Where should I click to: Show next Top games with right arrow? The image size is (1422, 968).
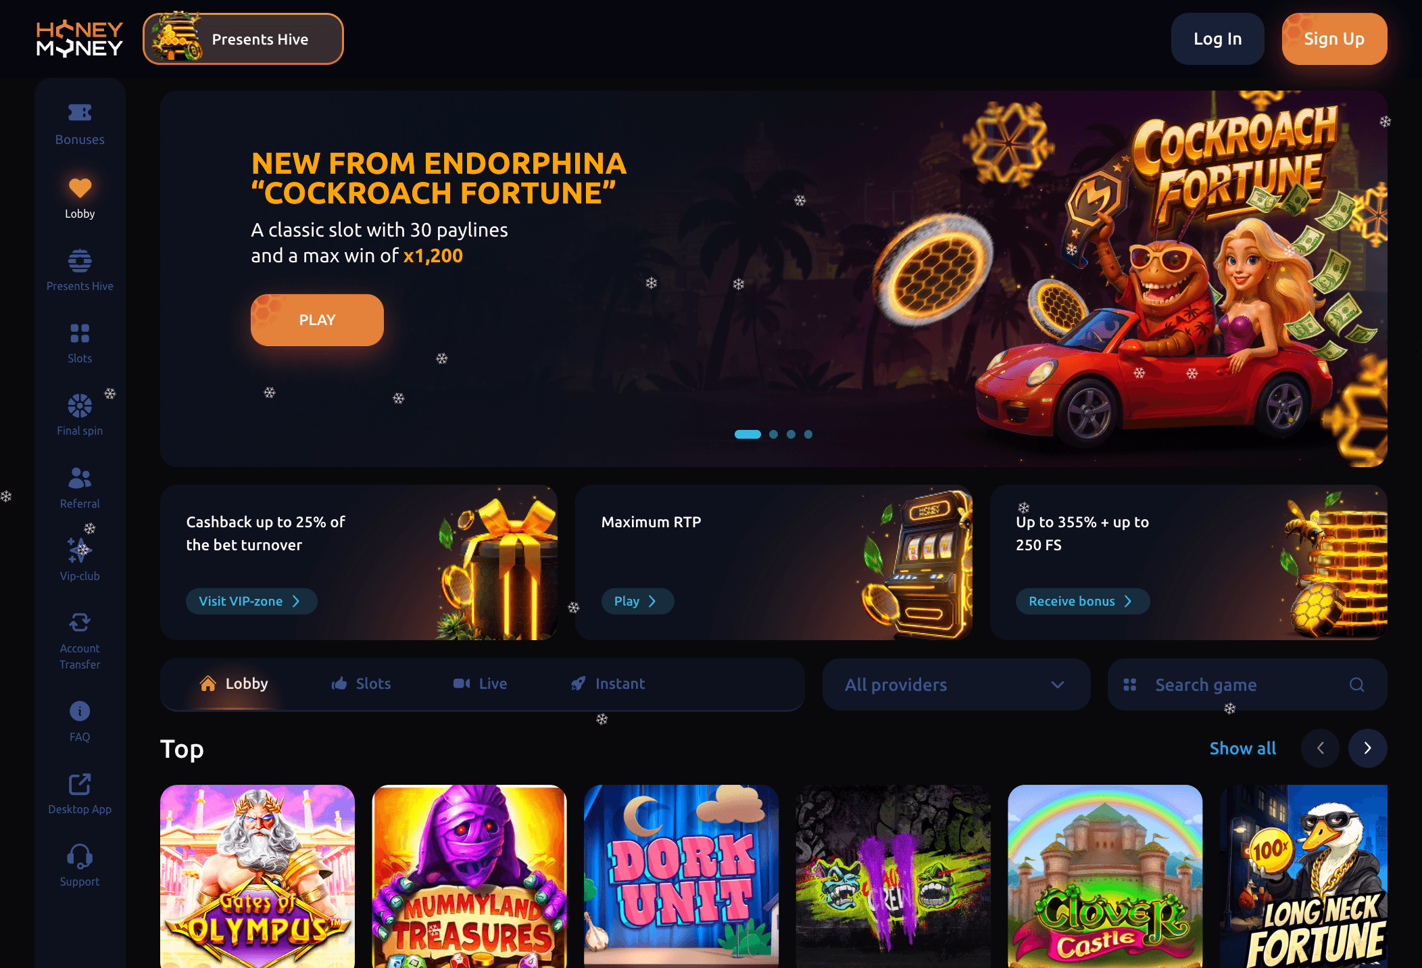(x=1367, y=748)
